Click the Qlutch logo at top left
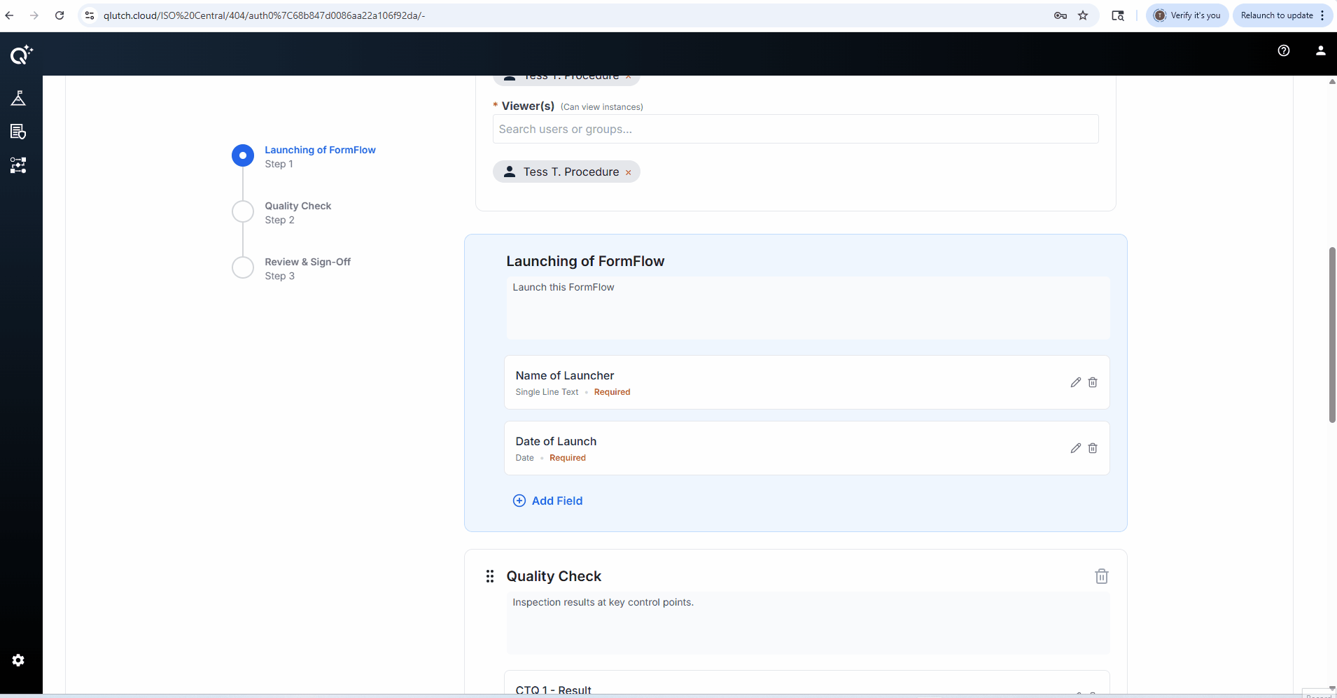 coord(20,55)
